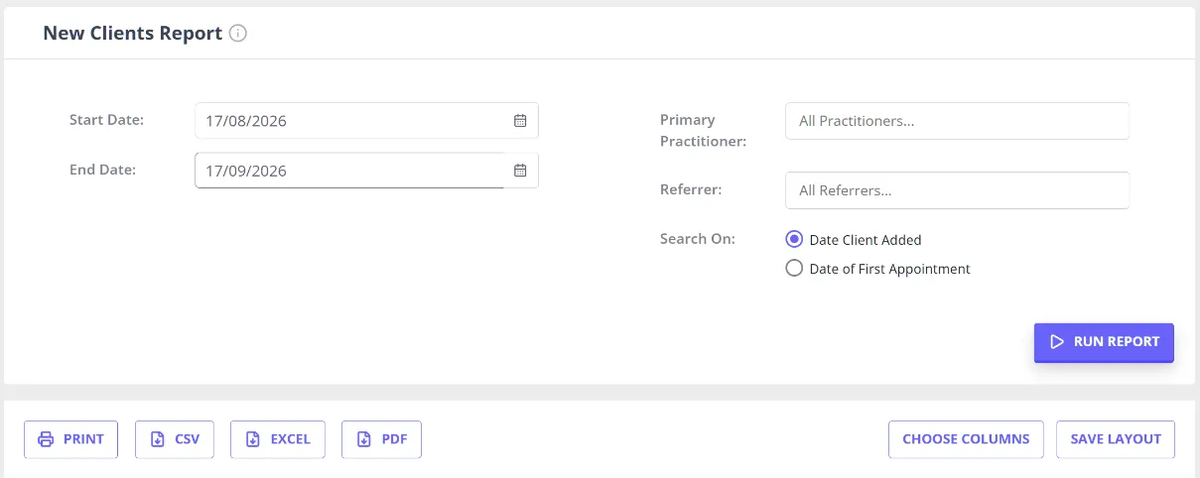Click the Save Layout button
This screenshot has width=1200, height=478.
(x=1116, y=439)
